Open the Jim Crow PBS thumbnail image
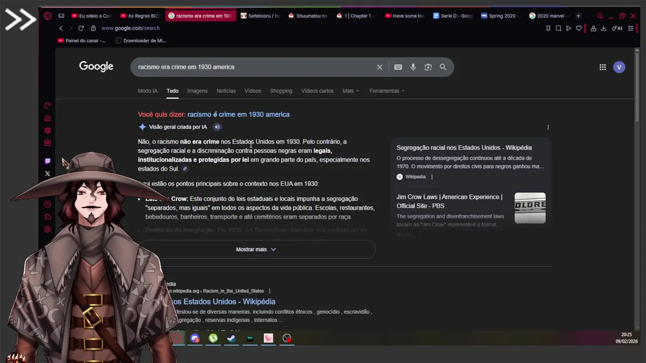 pos(530,208)
